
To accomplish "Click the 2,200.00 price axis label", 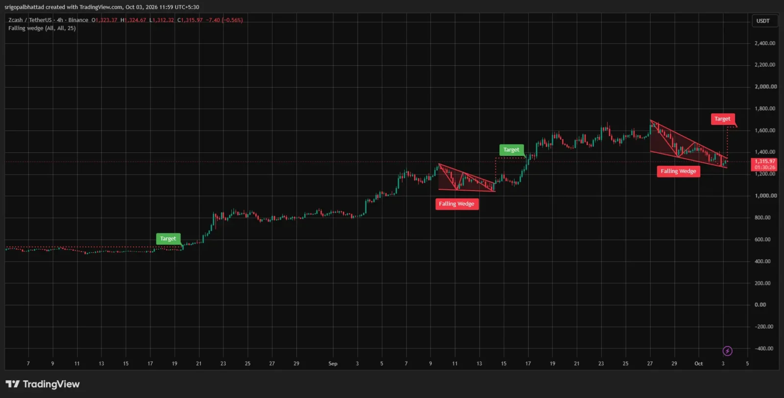I will coord(765,65).
